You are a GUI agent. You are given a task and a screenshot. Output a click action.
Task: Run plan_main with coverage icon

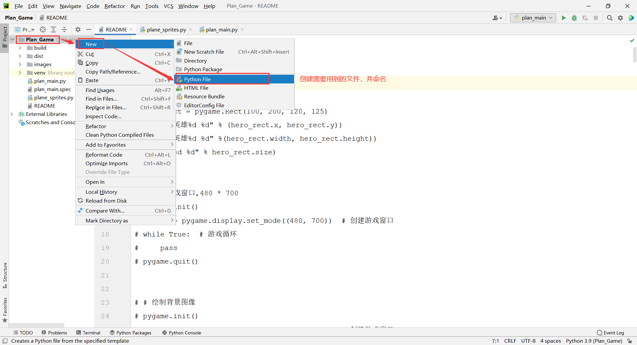(585, 18)
